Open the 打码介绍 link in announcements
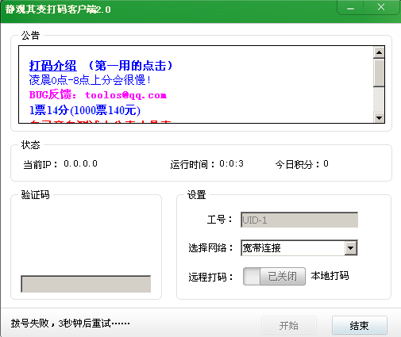The image size is (401, 337). [x=52, y=66]
